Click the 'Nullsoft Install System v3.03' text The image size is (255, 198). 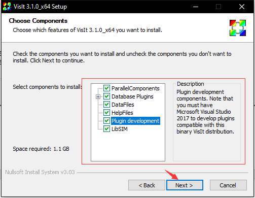coord(40,172)
